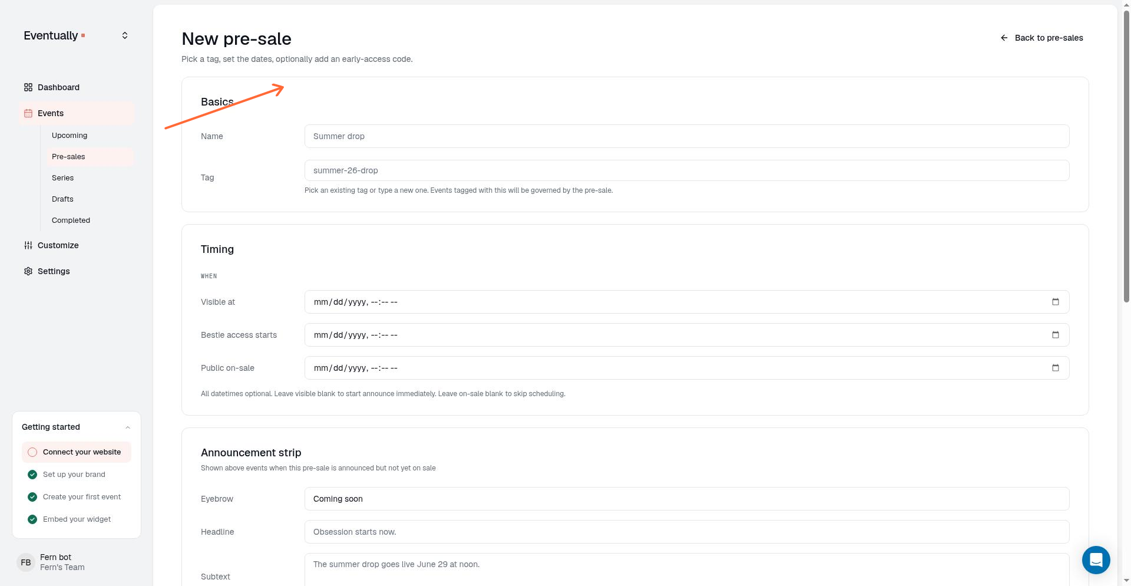The width and height of the screenshot is (1131, 586).
Task: Click Set up your brand step
Action: point(77,475)
